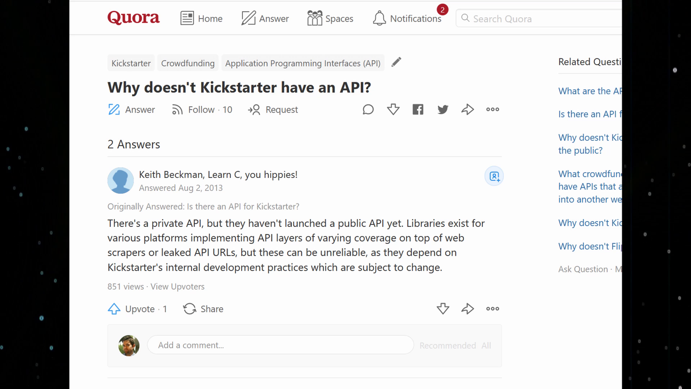Screen dimensions: 691x389
Task: Click the user avatar beside comment box
Action: pos(129,346)
